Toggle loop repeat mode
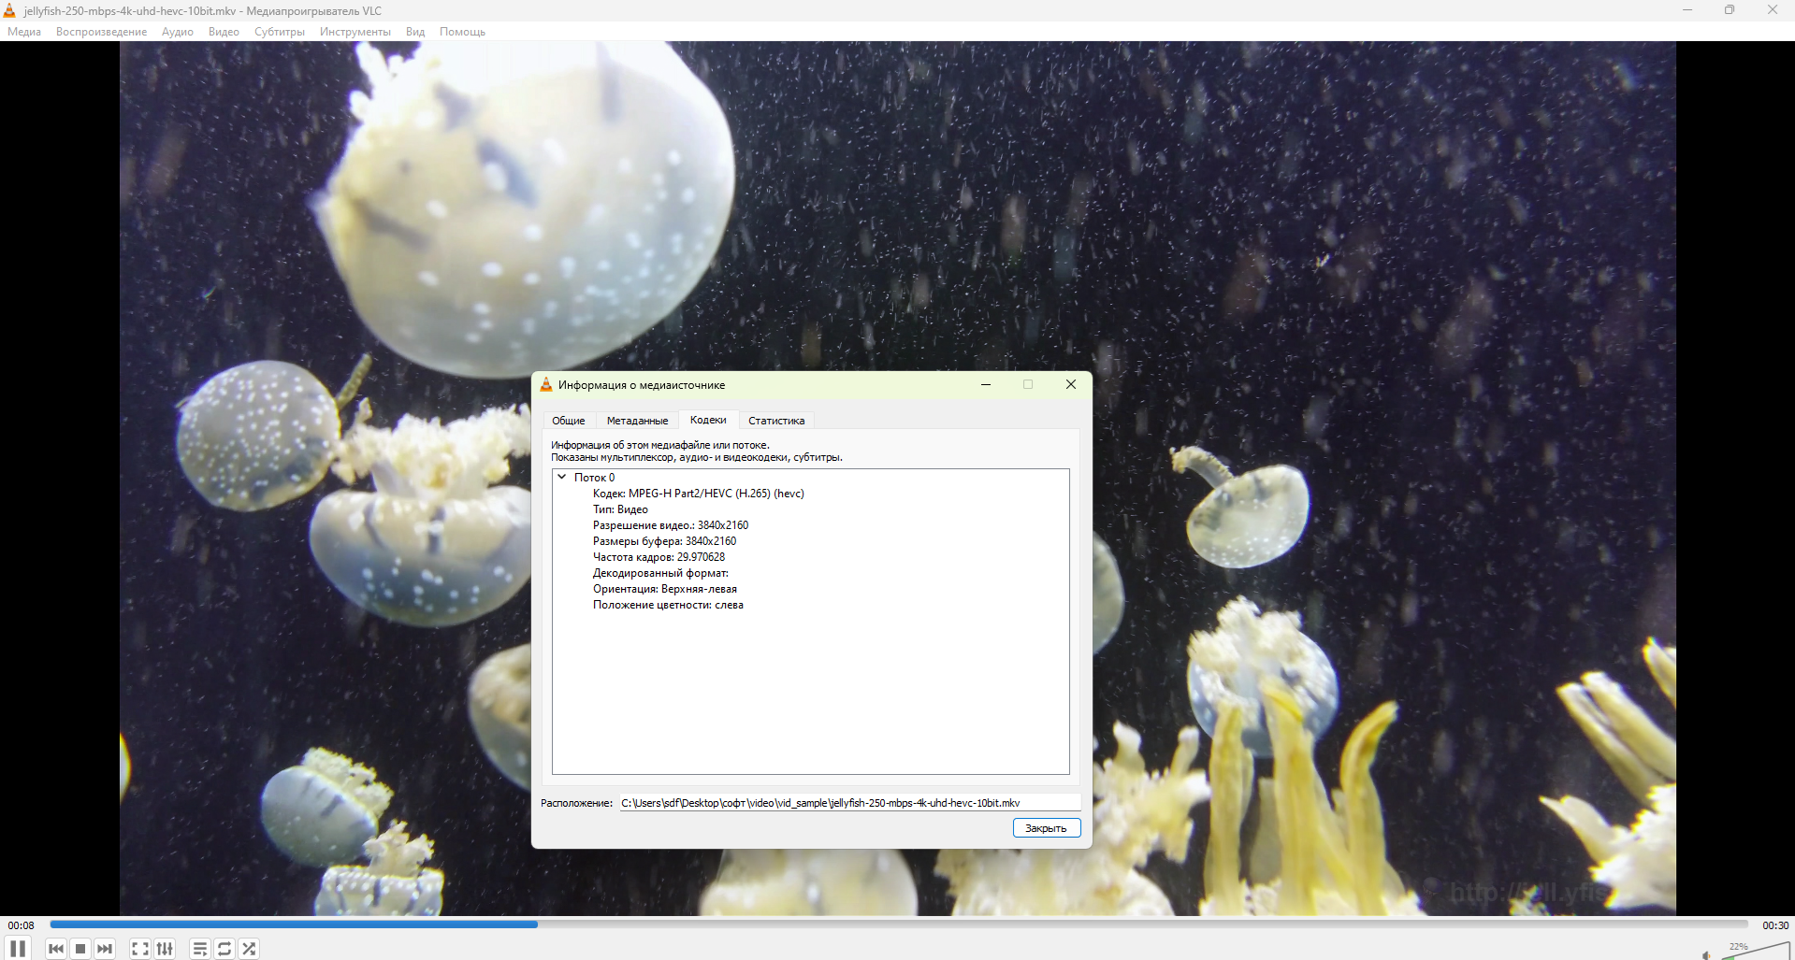Image resolution: width=1795 pixels, height=960 pixels. (224, 949)
